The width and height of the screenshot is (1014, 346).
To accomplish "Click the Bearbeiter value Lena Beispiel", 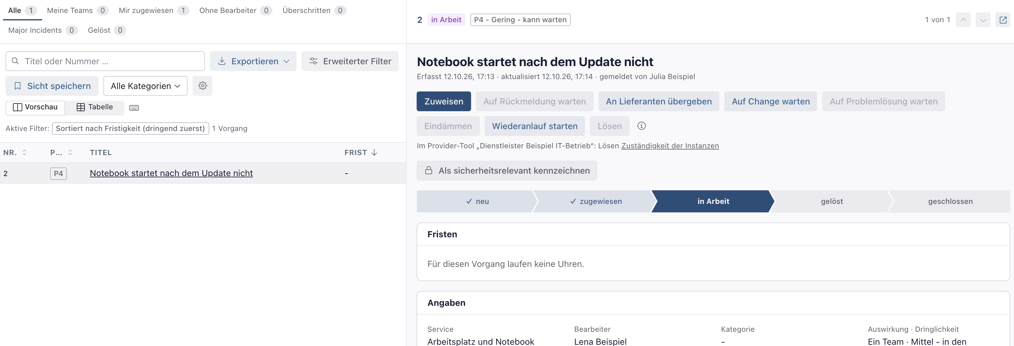I will point(600,342).
